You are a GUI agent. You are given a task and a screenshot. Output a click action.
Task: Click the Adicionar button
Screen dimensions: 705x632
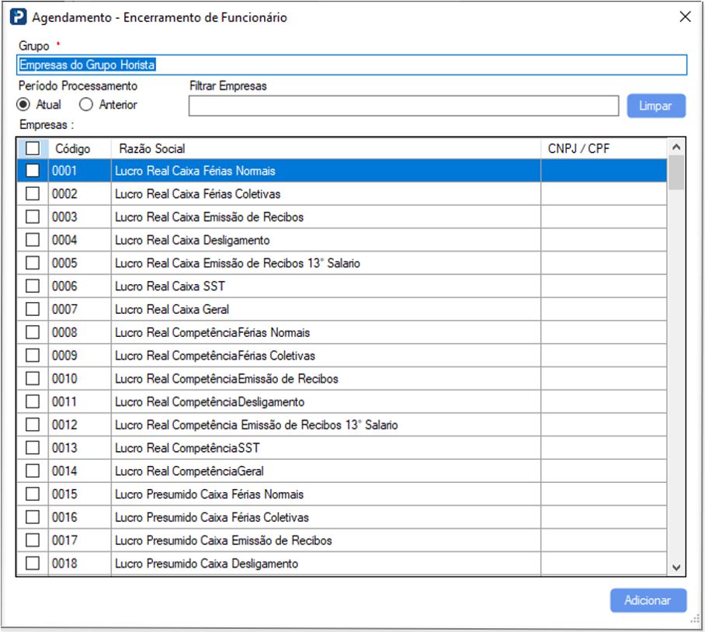[648, 600]
